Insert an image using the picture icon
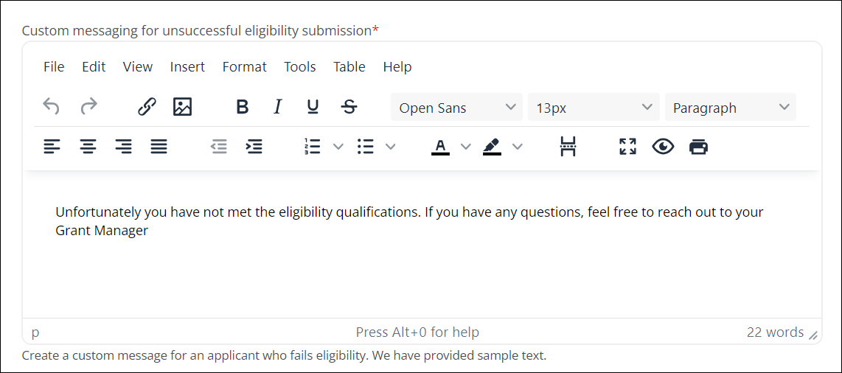 [x=183, y=108]
